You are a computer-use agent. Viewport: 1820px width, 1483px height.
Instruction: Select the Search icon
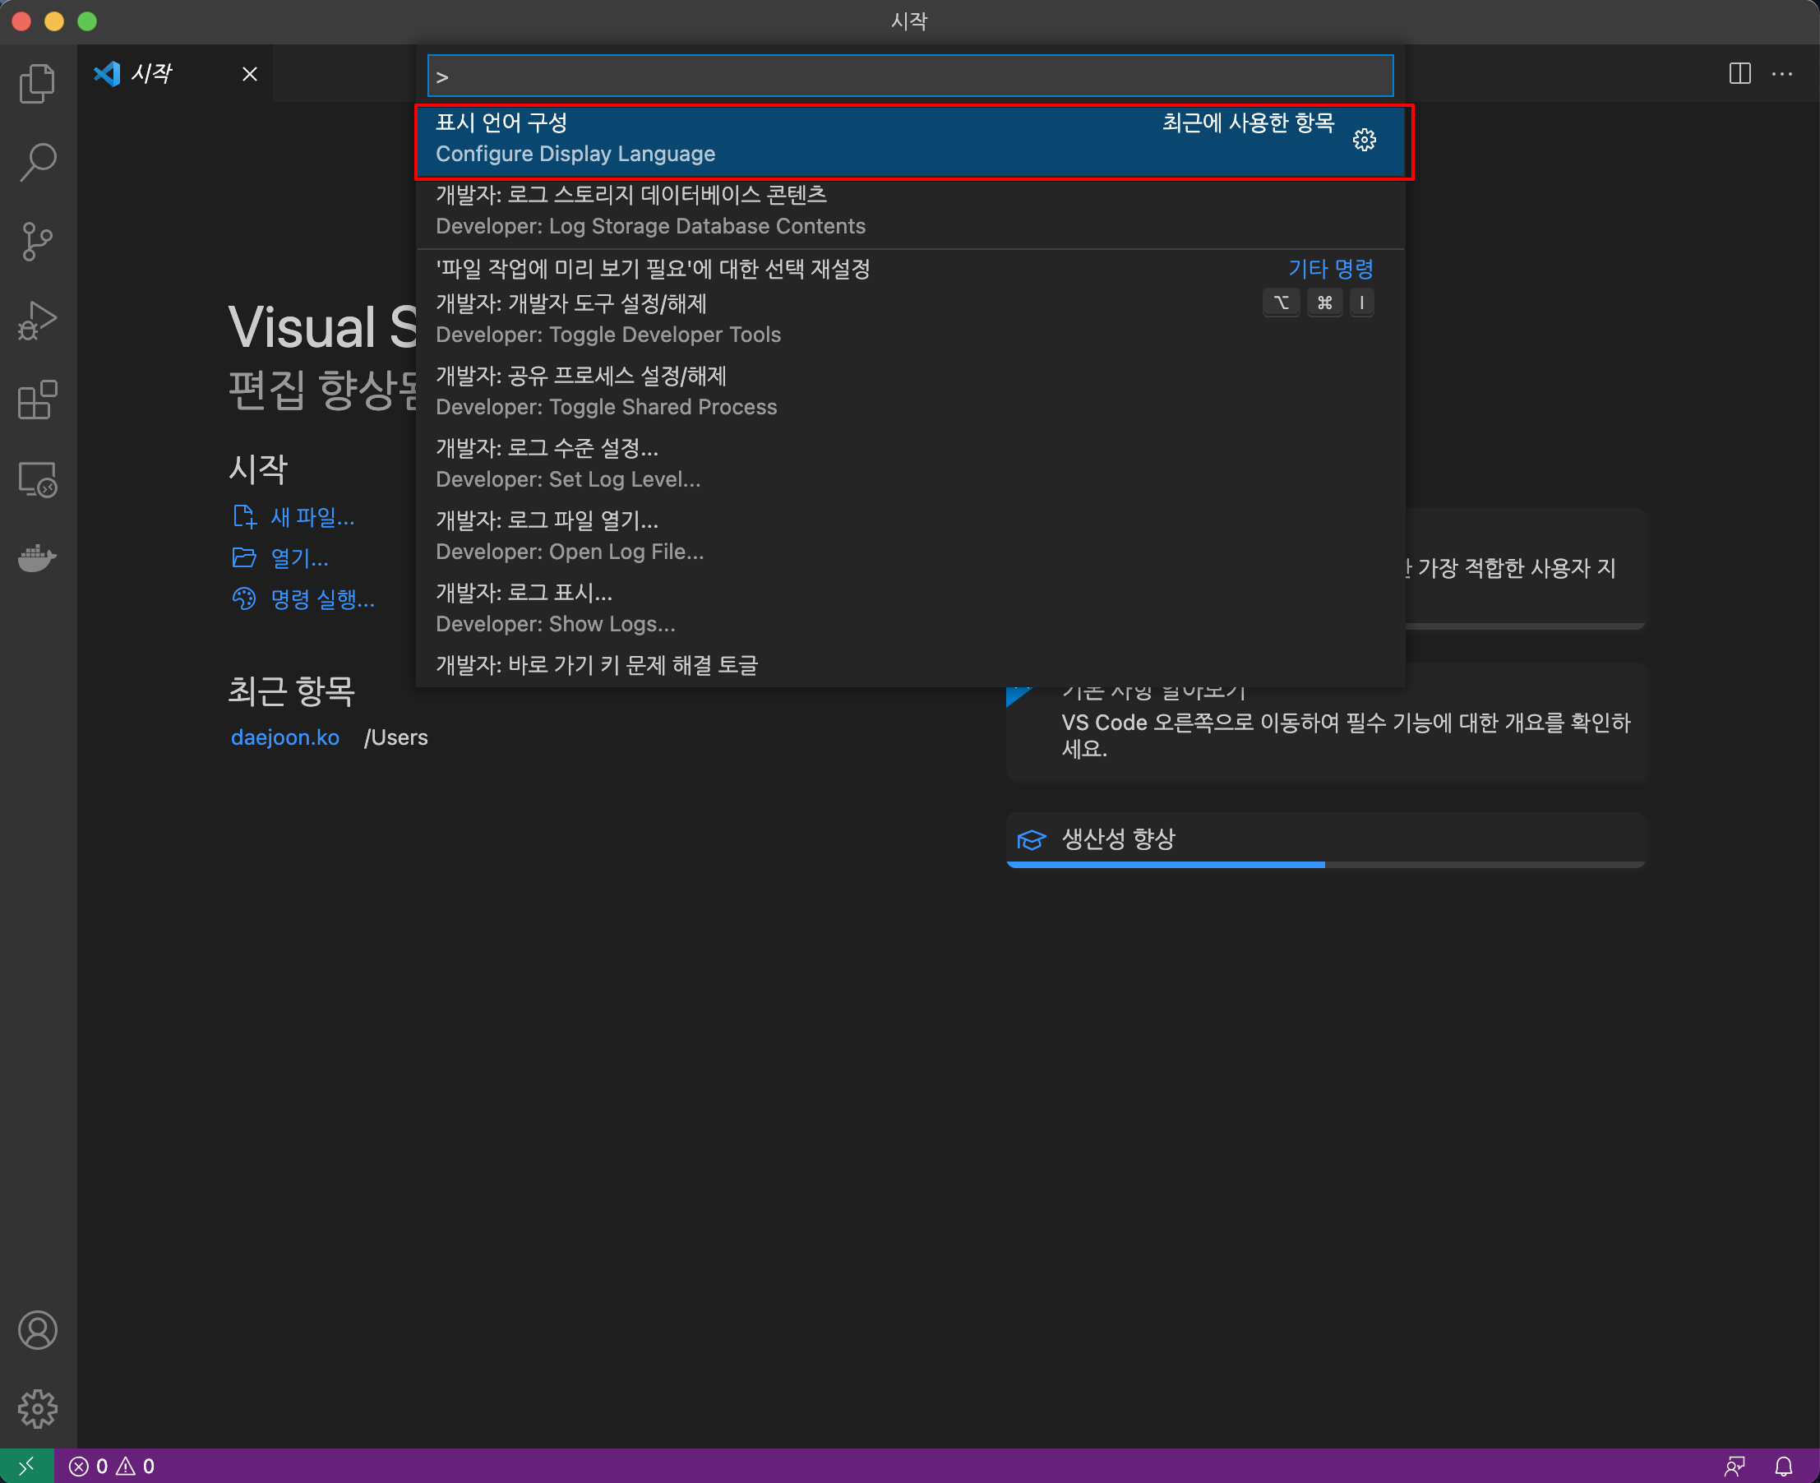point(37,160)
